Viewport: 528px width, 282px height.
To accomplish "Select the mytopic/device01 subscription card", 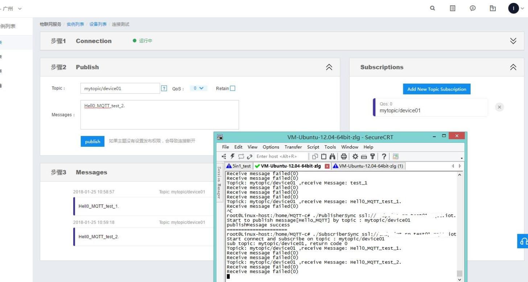I will (x=430, y=107).
